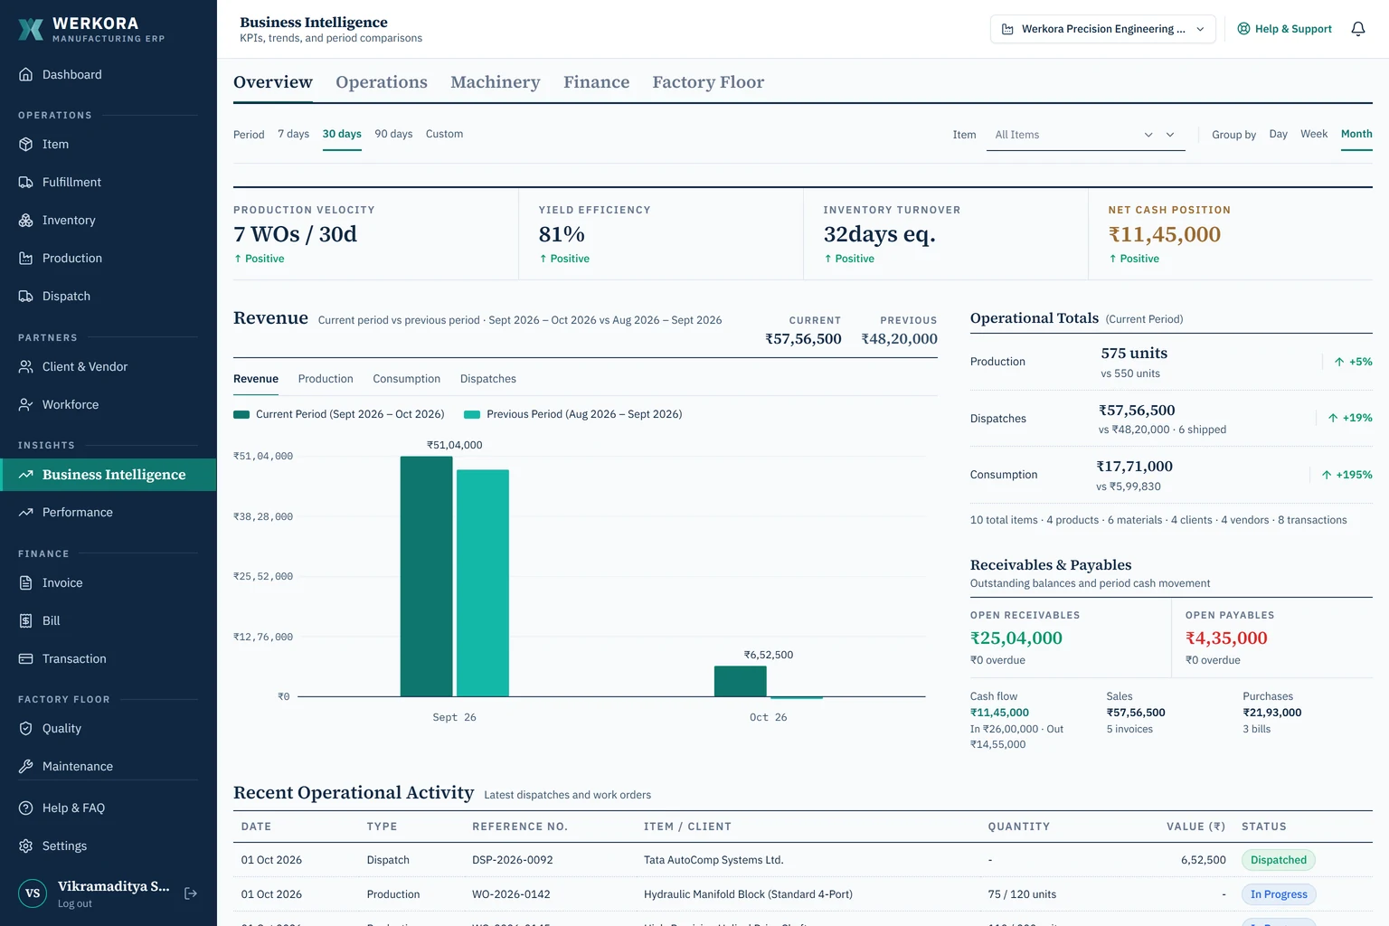Open the Dashboard home icon
This screenshot has height=926, width=1389.
tap(26, 74)
